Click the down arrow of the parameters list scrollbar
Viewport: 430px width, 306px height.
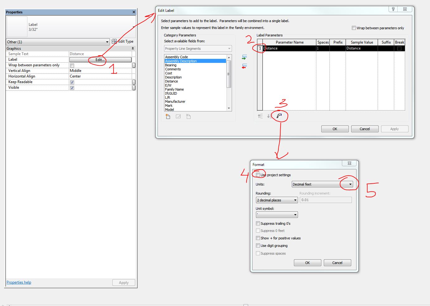point(229,108)
